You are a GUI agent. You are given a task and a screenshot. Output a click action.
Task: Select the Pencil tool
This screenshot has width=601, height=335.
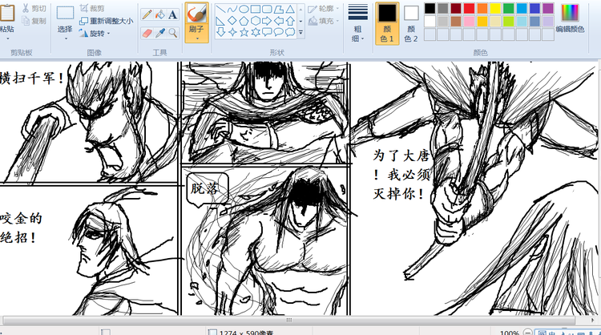click(147, 14)
